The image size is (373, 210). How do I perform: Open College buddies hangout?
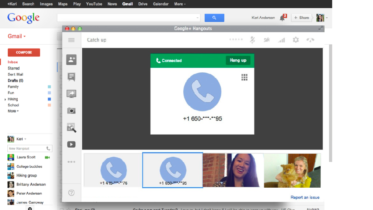pos(29,167)
